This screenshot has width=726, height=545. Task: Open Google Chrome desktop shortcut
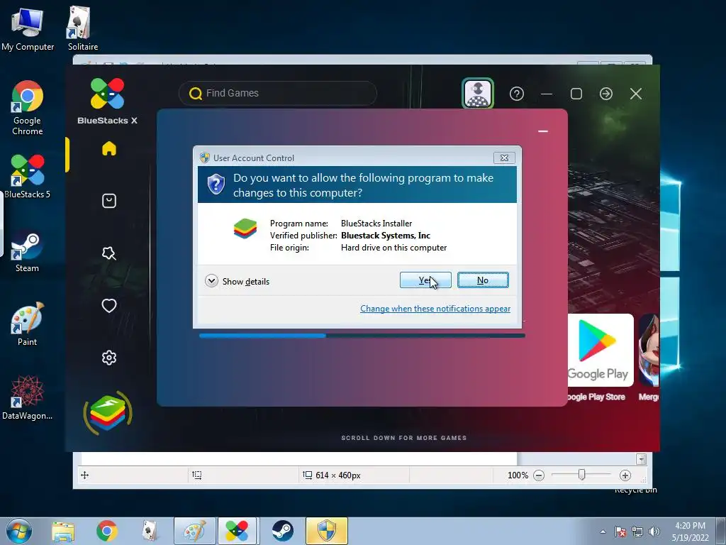tap(28, 108)
